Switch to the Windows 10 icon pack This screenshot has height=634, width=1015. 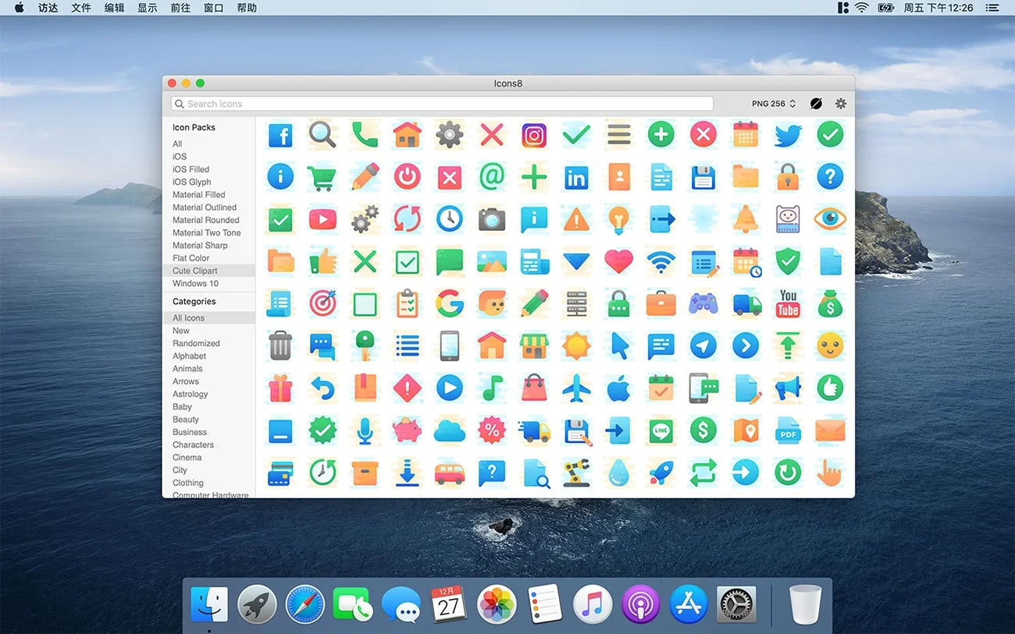[x=194, y=283]
